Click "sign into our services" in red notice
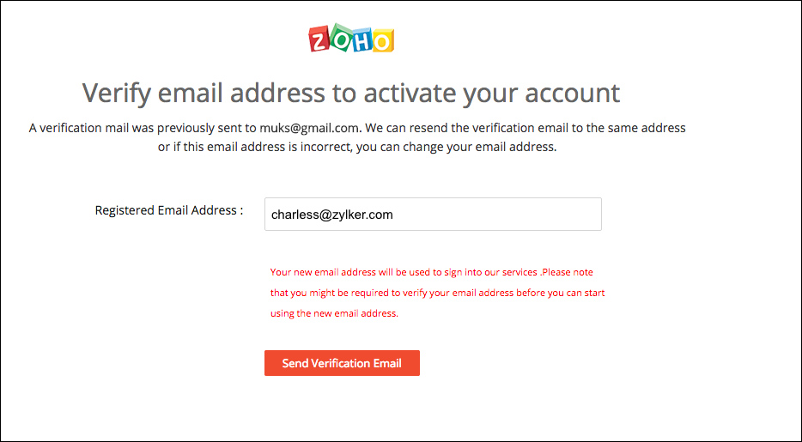This screenshot has height=442, width=802. 489,272
